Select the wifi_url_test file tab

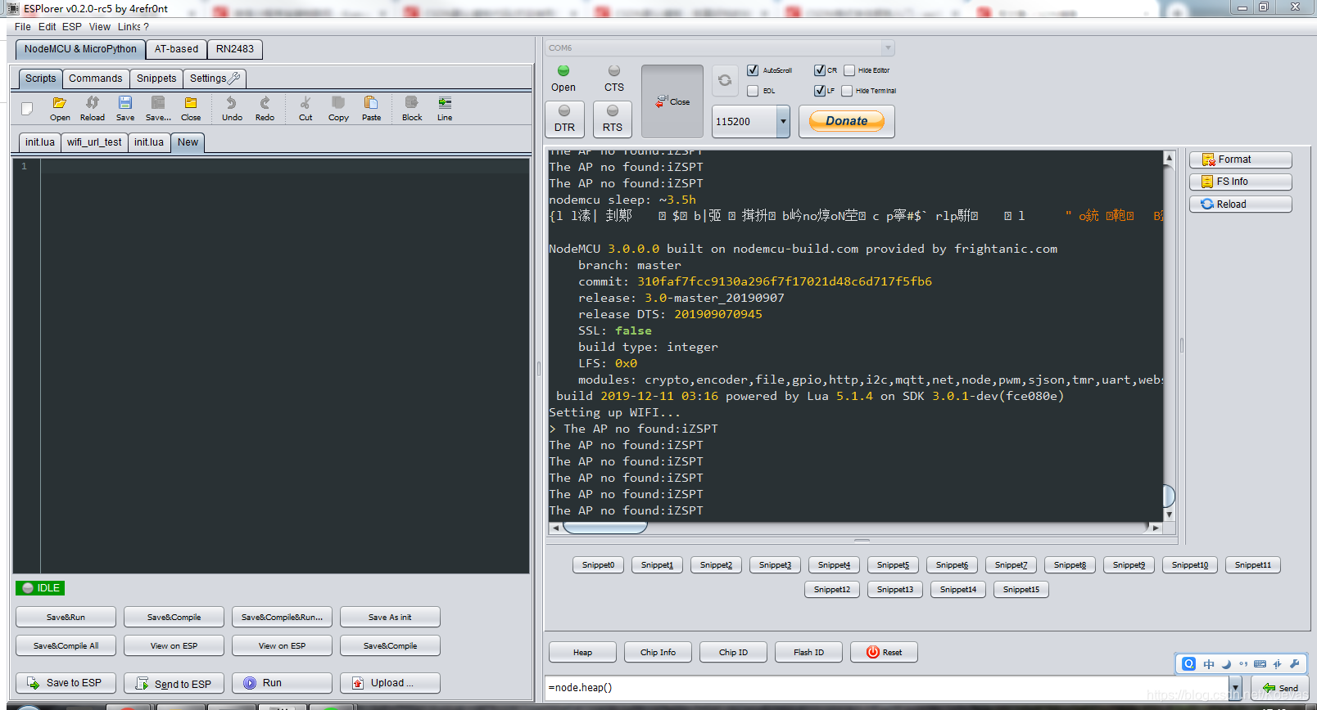(94, 142)
